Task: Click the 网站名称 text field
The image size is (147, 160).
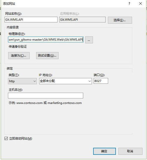Action: coord(31,20)
